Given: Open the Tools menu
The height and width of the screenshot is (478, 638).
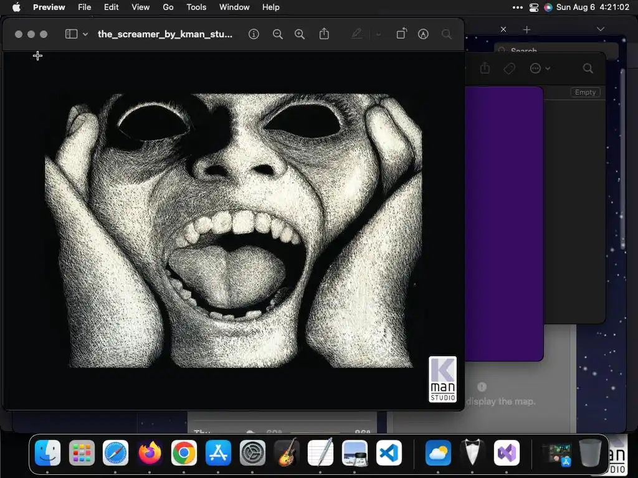Looking at the screenshot, I should pos(196,7).
